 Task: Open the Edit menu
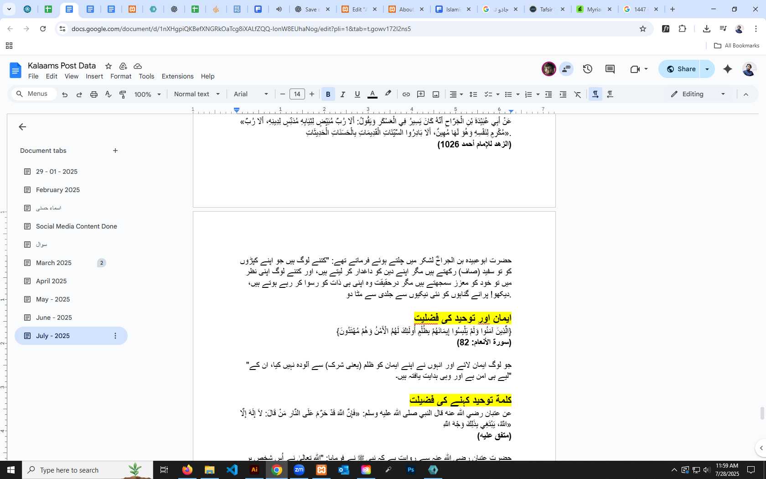pyautogui.click(x=52, y=76)
